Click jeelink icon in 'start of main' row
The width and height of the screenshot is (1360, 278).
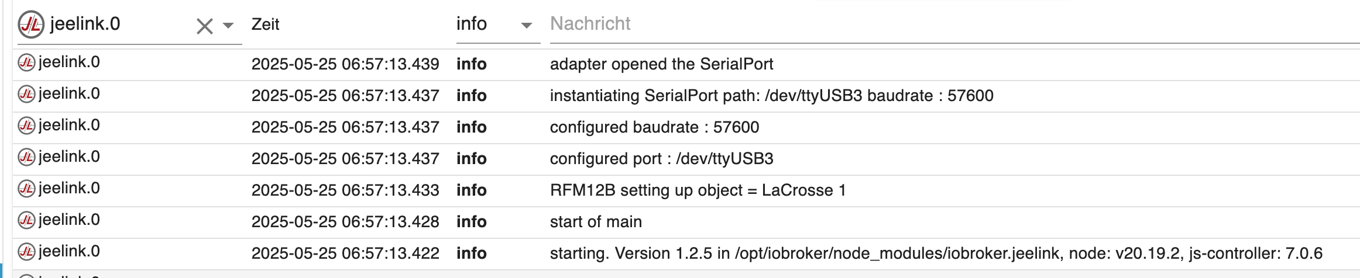click(x=27, y=220)
